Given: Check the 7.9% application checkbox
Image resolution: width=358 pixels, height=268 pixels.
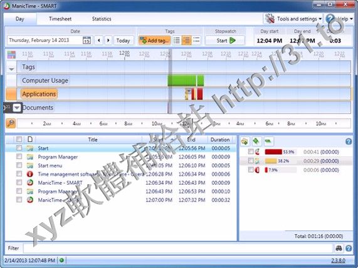Looking at the screenshot, I should [x=251, y=170].
